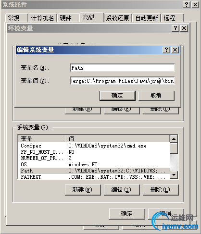201x234 pixels.
Task: Open help in the Environment Variables window
Action: pos(176,28)
